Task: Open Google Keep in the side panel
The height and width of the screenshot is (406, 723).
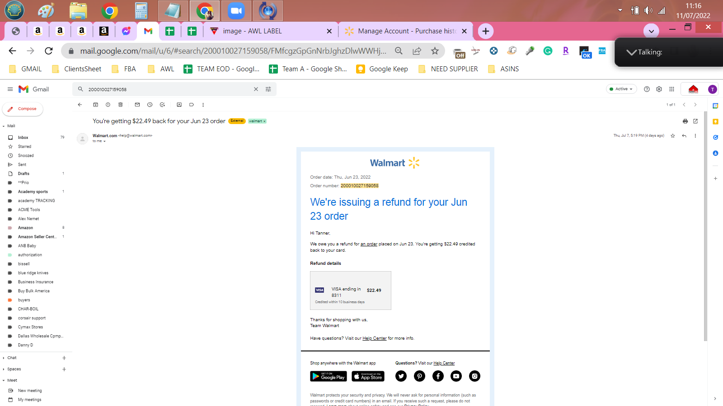Action: click(x=715, y=122)
